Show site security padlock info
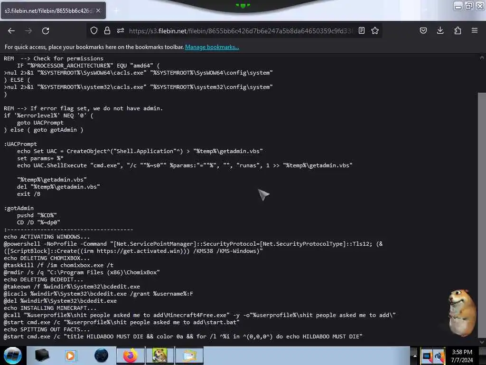486x365 pixels. 107,30
